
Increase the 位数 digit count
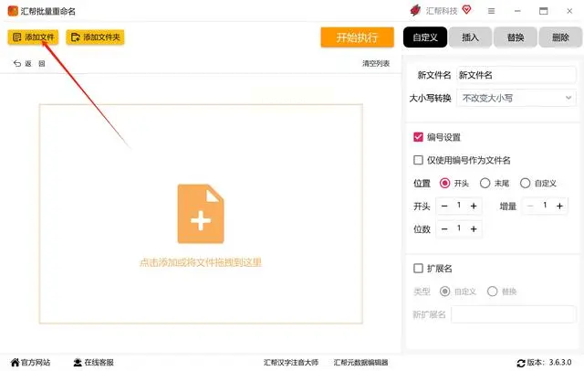[x=474, y=229]
